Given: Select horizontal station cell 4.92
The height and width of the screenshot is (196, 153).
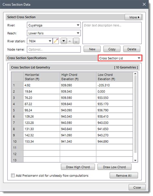Looking at the screenshot, I should [x=42, y=85].
